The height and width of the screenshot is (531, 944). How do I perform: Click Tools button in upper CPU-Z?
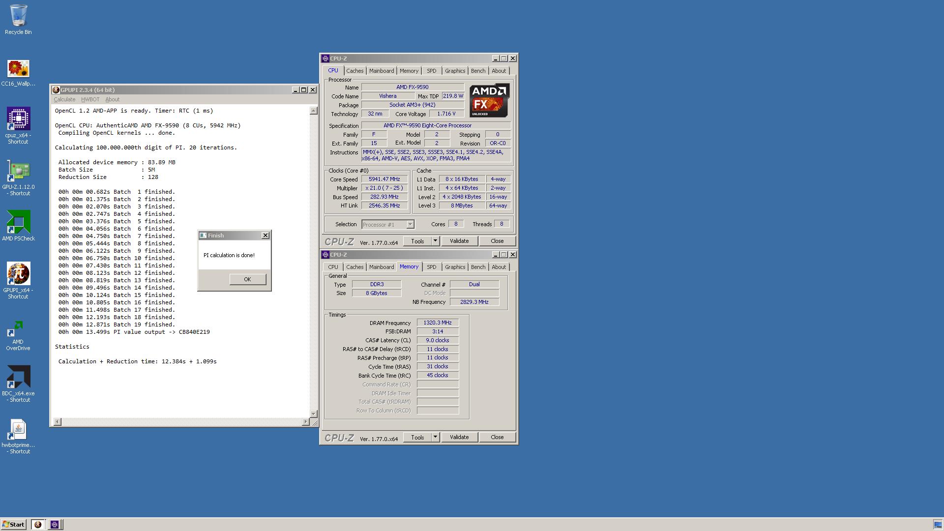[x=417, y=241]
